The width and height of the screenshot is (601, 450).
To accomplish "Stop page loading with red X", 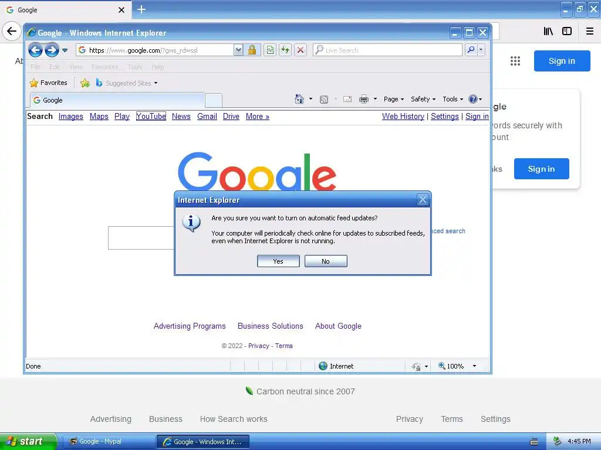I will tap(300, 50).
